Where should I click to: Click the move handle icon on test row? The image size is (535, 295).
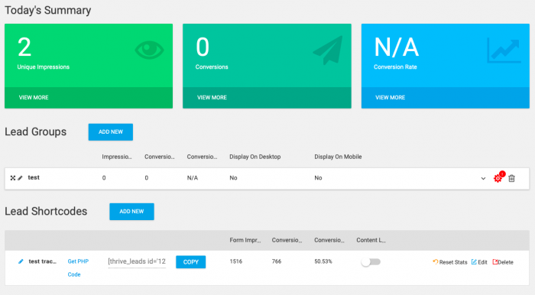(13, 178)
